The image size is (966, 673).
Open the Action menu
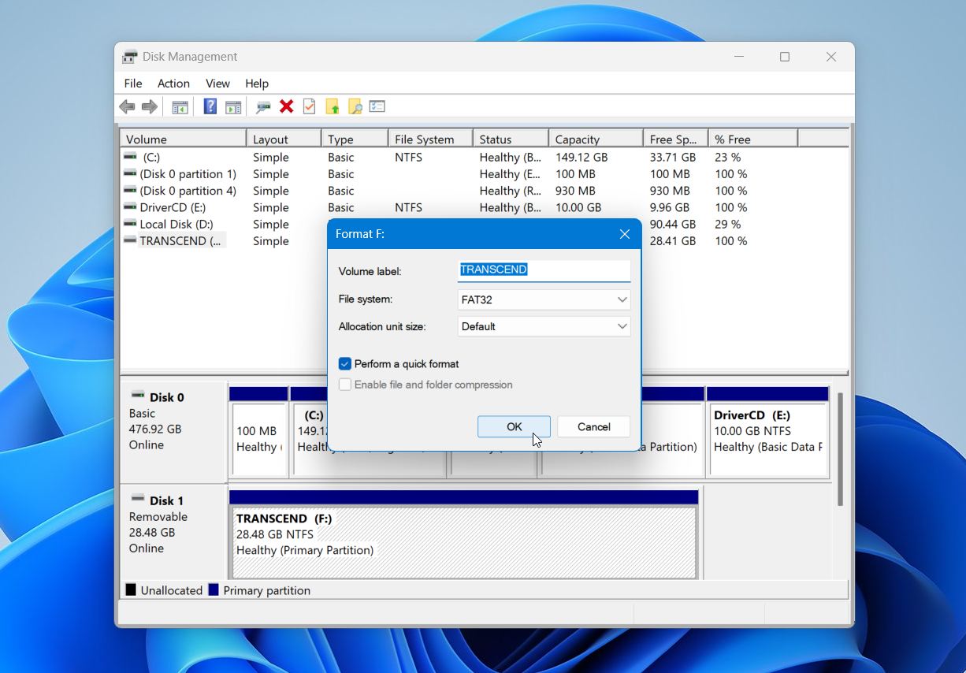(173, 84)
